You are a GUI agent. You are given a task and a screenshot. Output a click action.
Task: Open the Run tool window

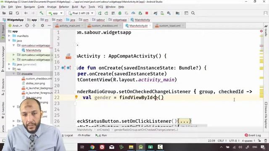point(101,135)
